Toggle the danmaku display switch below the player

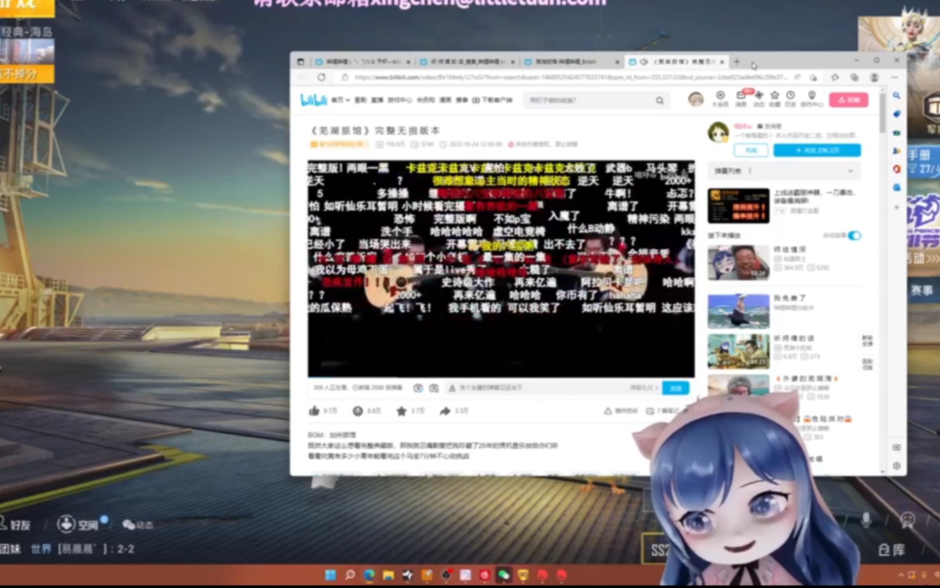click(418, 388)
